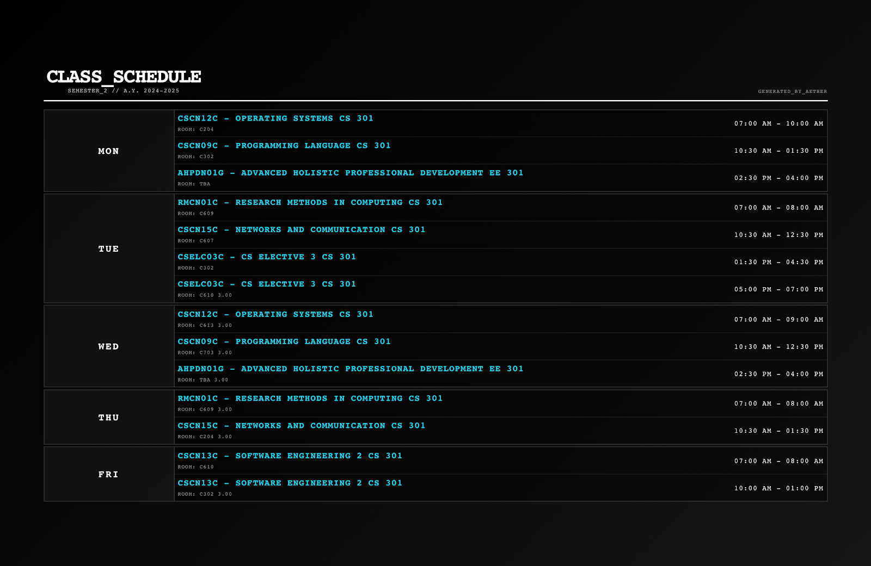Image resolution: width=871 pixels, height=566 pixels.
Task: Select the '07:00 AM – 09:00 AM' time slot
Action: [778, 320]
